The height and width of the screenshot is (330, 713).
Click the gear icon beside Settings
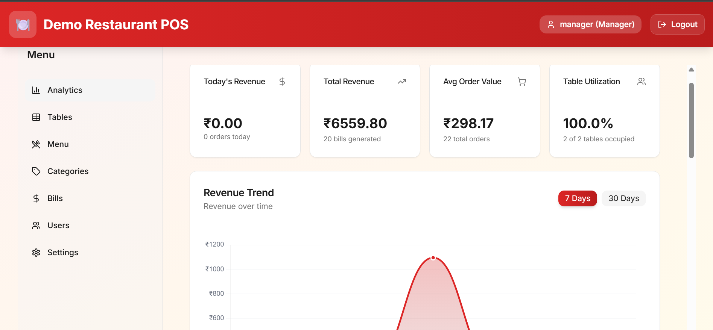36,253
